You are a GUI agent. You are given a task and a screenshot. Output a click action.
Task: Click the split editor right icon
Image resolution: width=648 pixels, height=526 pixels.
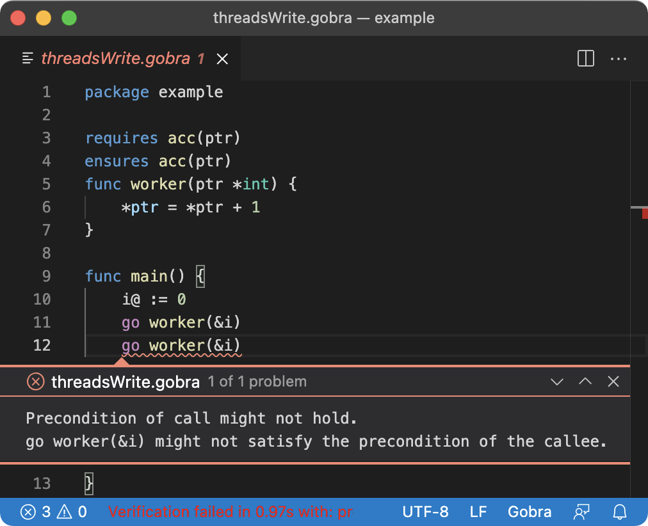coord(586,59)
